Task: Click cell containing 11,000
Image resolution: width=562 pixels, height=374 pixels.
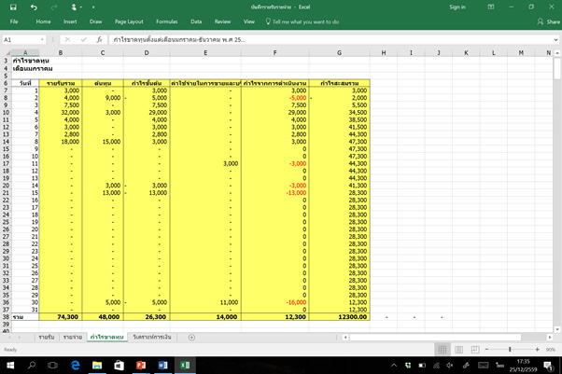Action: coord(205,302)
